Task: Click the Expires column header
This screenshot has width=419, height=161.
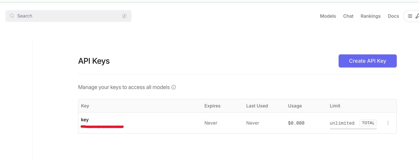Action: coord(212,106)
